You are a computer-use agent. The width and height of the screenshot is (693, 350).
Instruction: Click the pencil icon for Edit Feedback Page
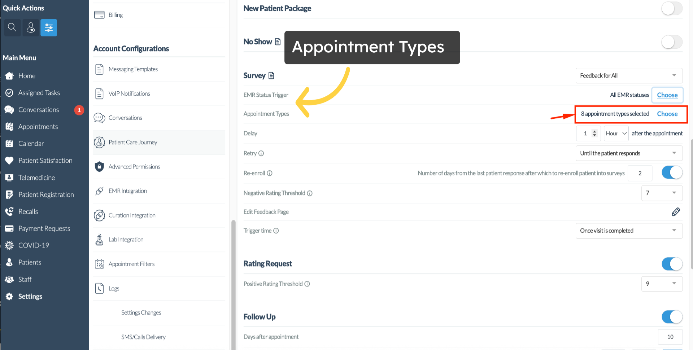click(x=676, y=212)
